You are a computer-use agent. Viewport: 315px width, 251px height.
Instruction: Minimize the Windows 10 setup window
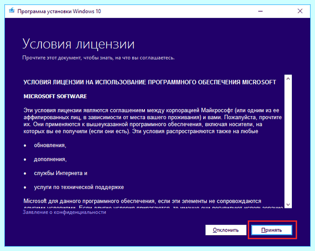[x=260, y=11]
